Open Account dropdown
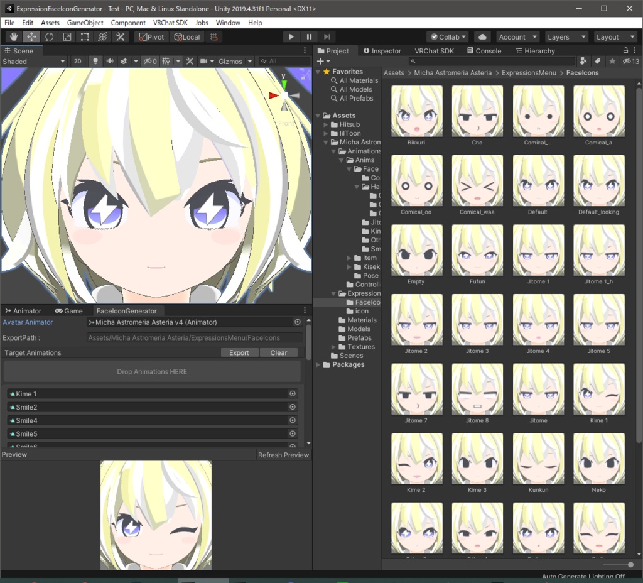The height and width of the screenshot is (583, 643). 517,37
